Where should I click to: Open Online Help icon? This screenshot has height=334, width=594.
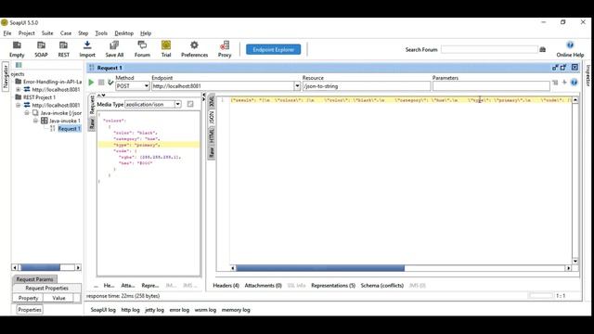pos(570,49)
